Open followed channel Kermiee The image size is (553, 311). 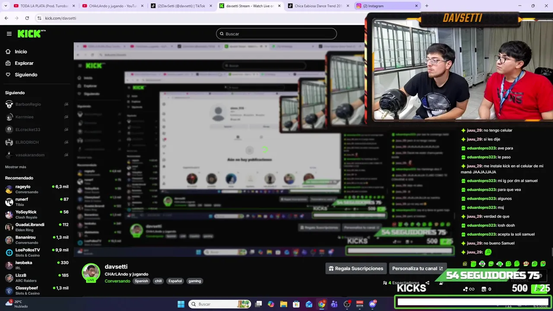37,117
